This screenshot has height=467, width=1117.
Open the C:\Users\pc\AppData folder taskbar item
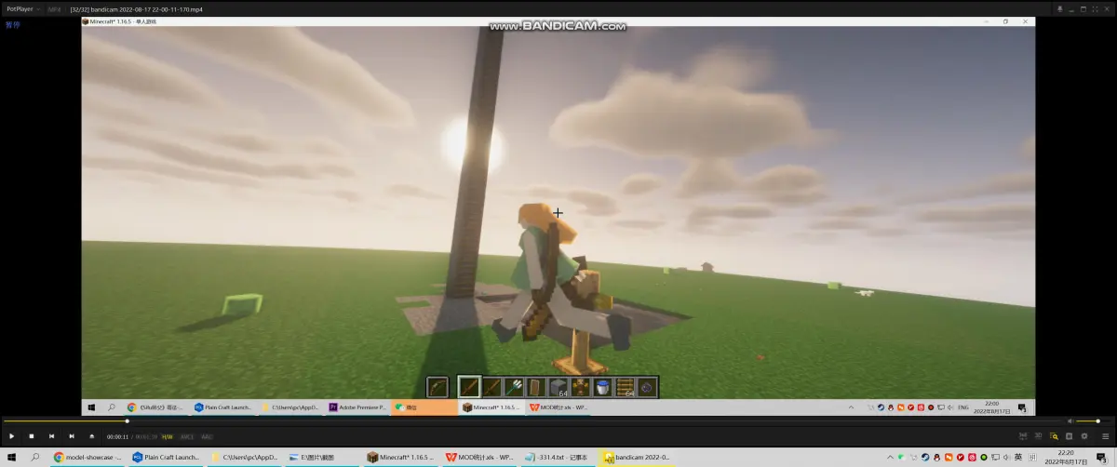245,457
